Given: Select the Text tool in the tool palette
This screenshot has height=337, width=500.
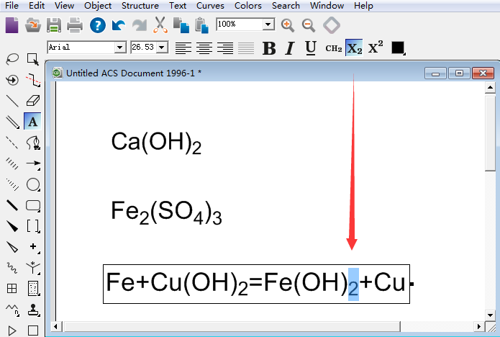Looking at the screenshot, I should pyautogui.click(x=33, y=122).
